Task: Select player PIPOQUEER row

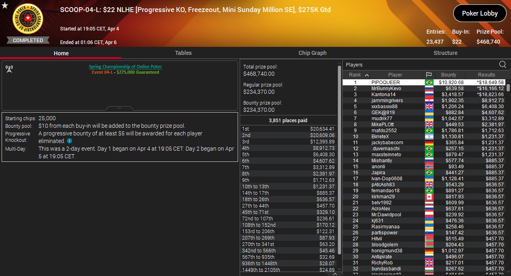Action: (424, 82)
